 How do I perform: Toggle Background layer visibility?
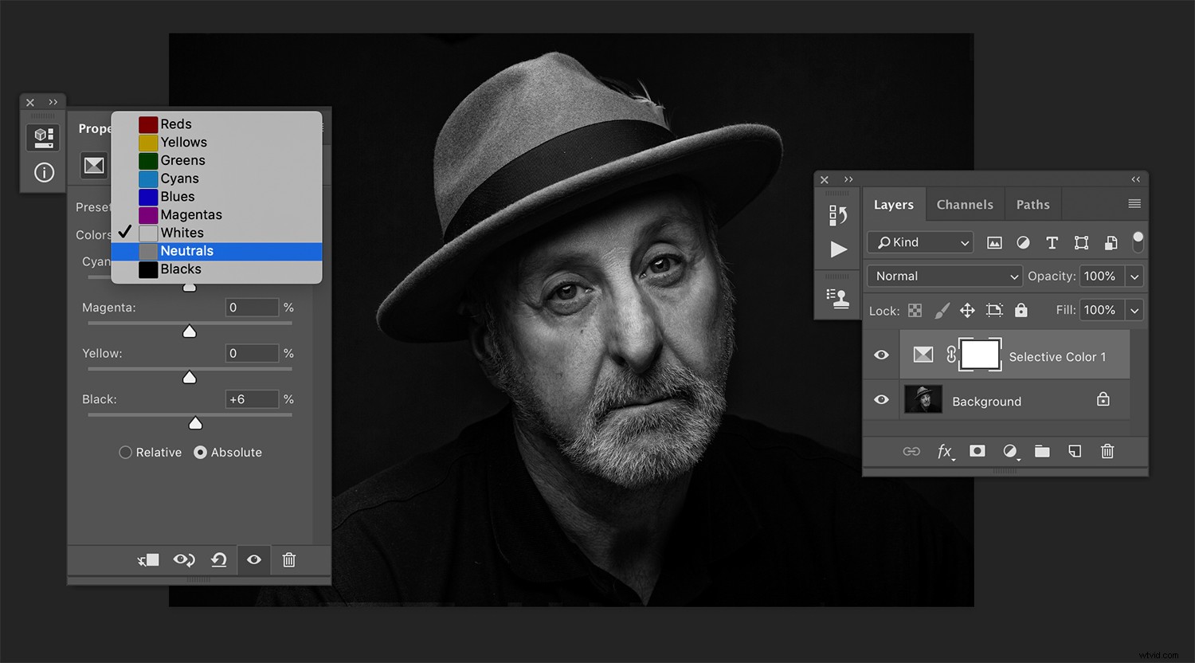pos(880,400)
